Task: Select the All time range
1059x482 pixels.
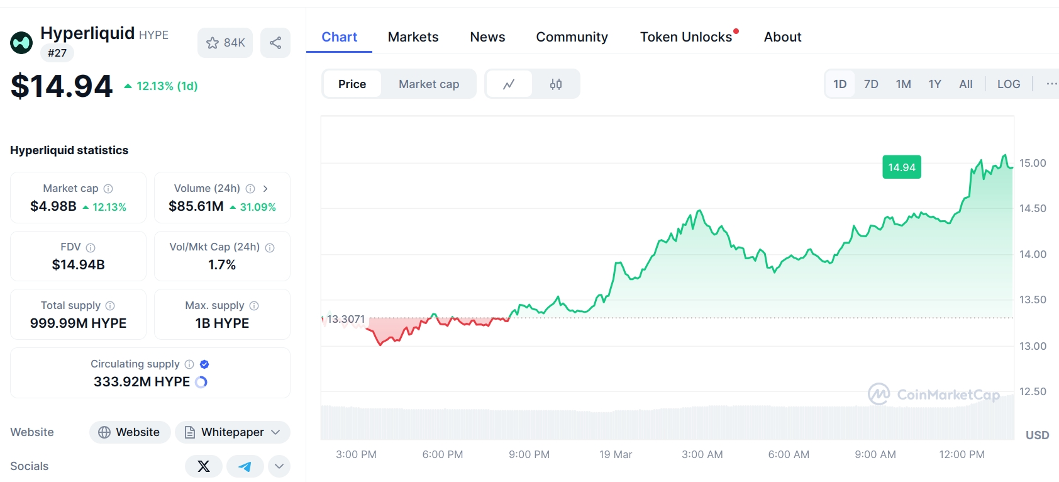Action: coord(966,84)
